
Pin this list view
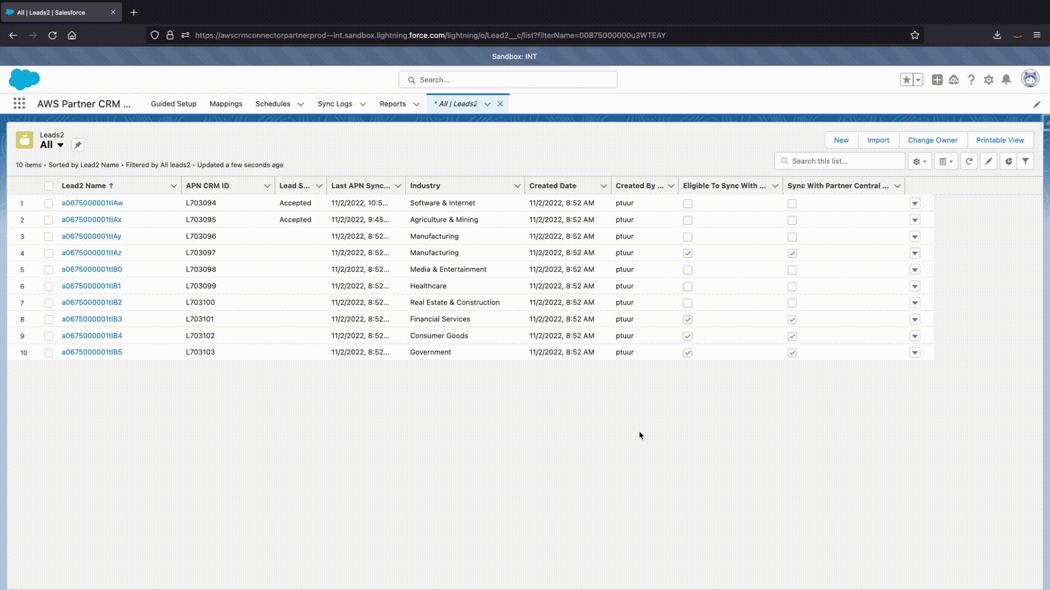pos(78,145)
